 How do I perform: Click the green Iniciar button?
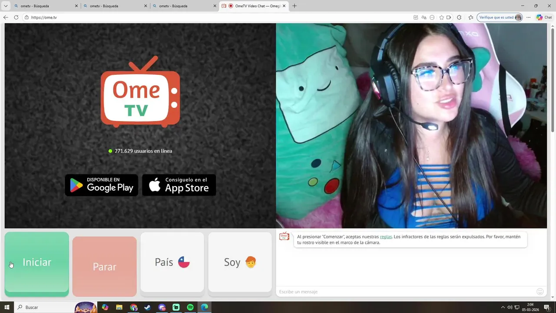click(37, 264)
